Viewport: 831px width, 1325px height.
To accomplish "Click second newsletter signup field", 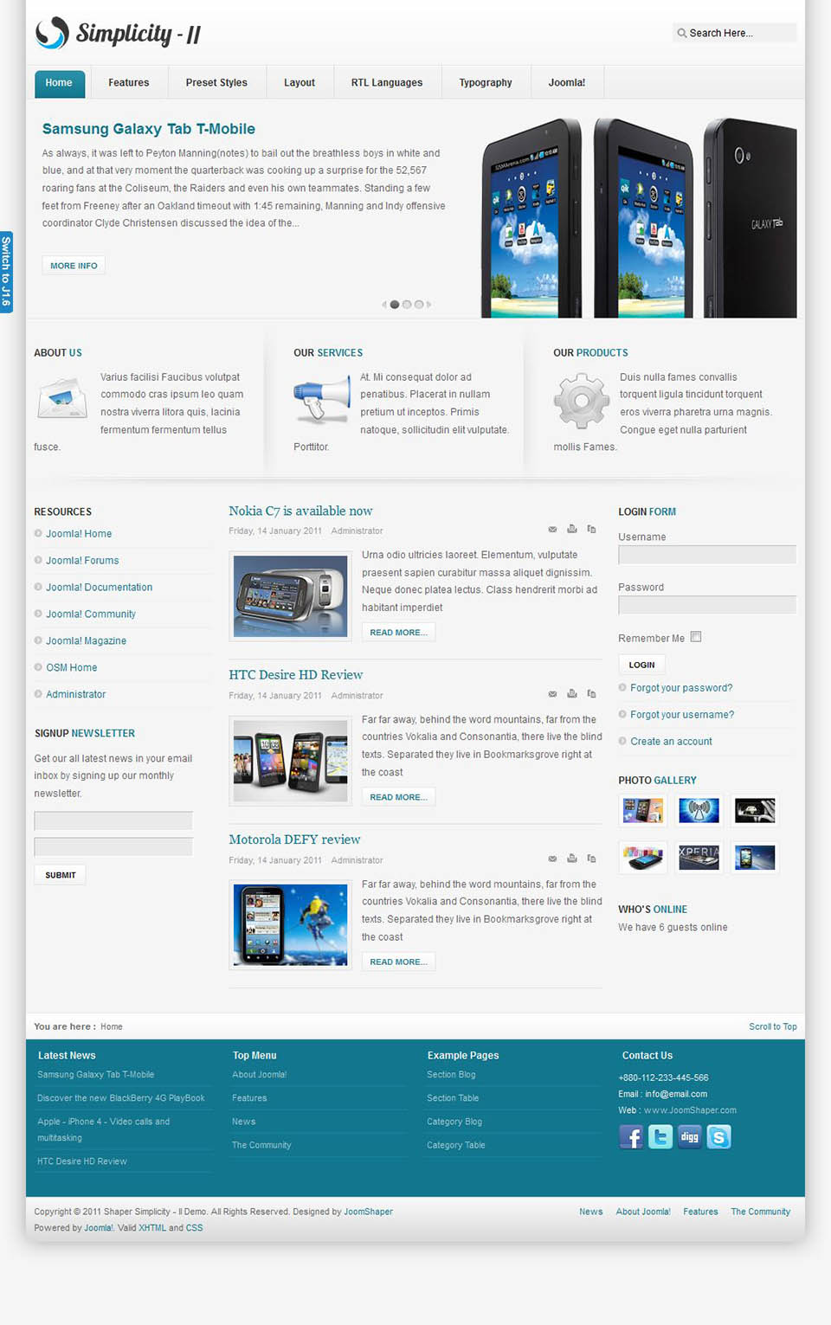I will point(113,846).
